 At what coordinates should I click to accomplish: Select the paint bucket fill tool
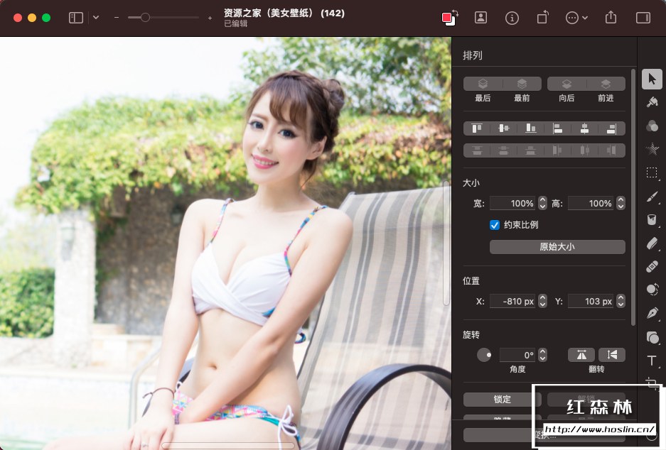point(652,219)
